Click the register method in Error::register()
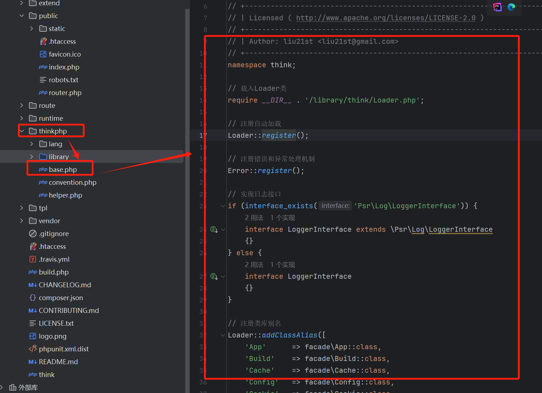542x393 pixels. point(275,171)
